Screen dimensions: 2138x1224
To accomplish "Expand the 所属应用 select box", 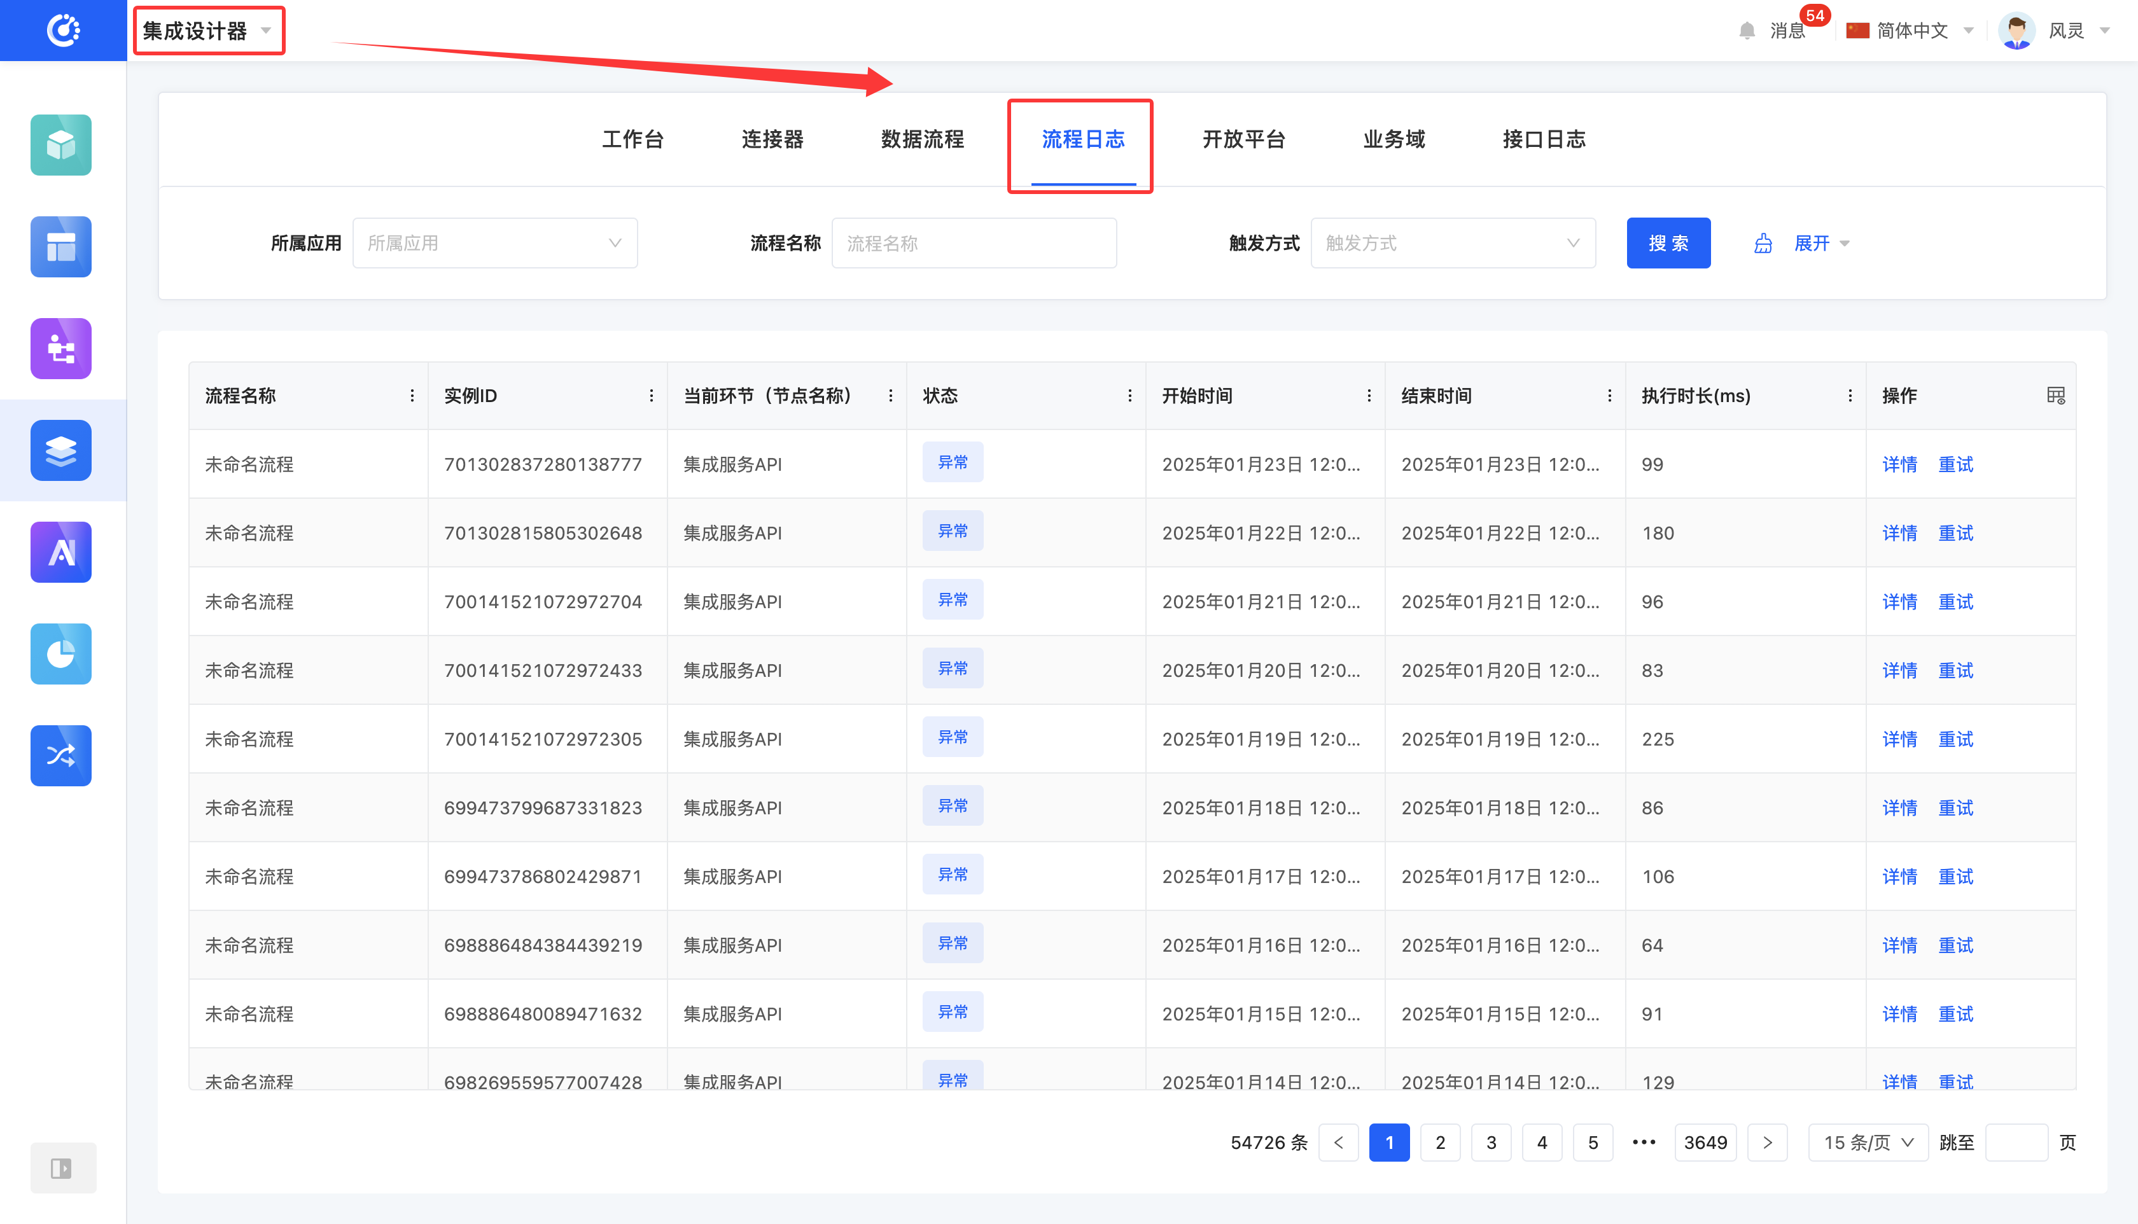I will (494, 243).
